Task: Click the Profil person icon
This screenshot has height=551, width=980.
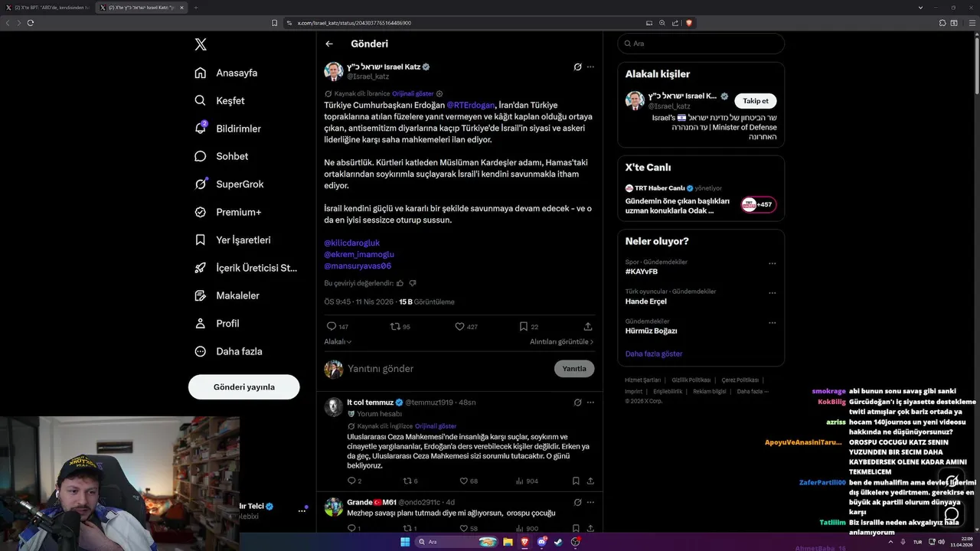Action: pyautogui.click(x=201, y=323)
